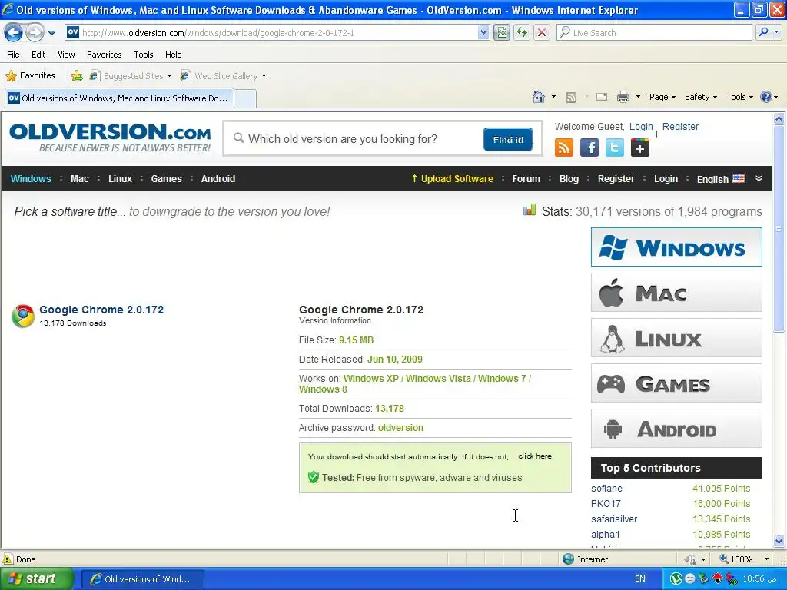The image size is (787, 590).
Task: Open the Windows start button
Action: coord(36,578)
